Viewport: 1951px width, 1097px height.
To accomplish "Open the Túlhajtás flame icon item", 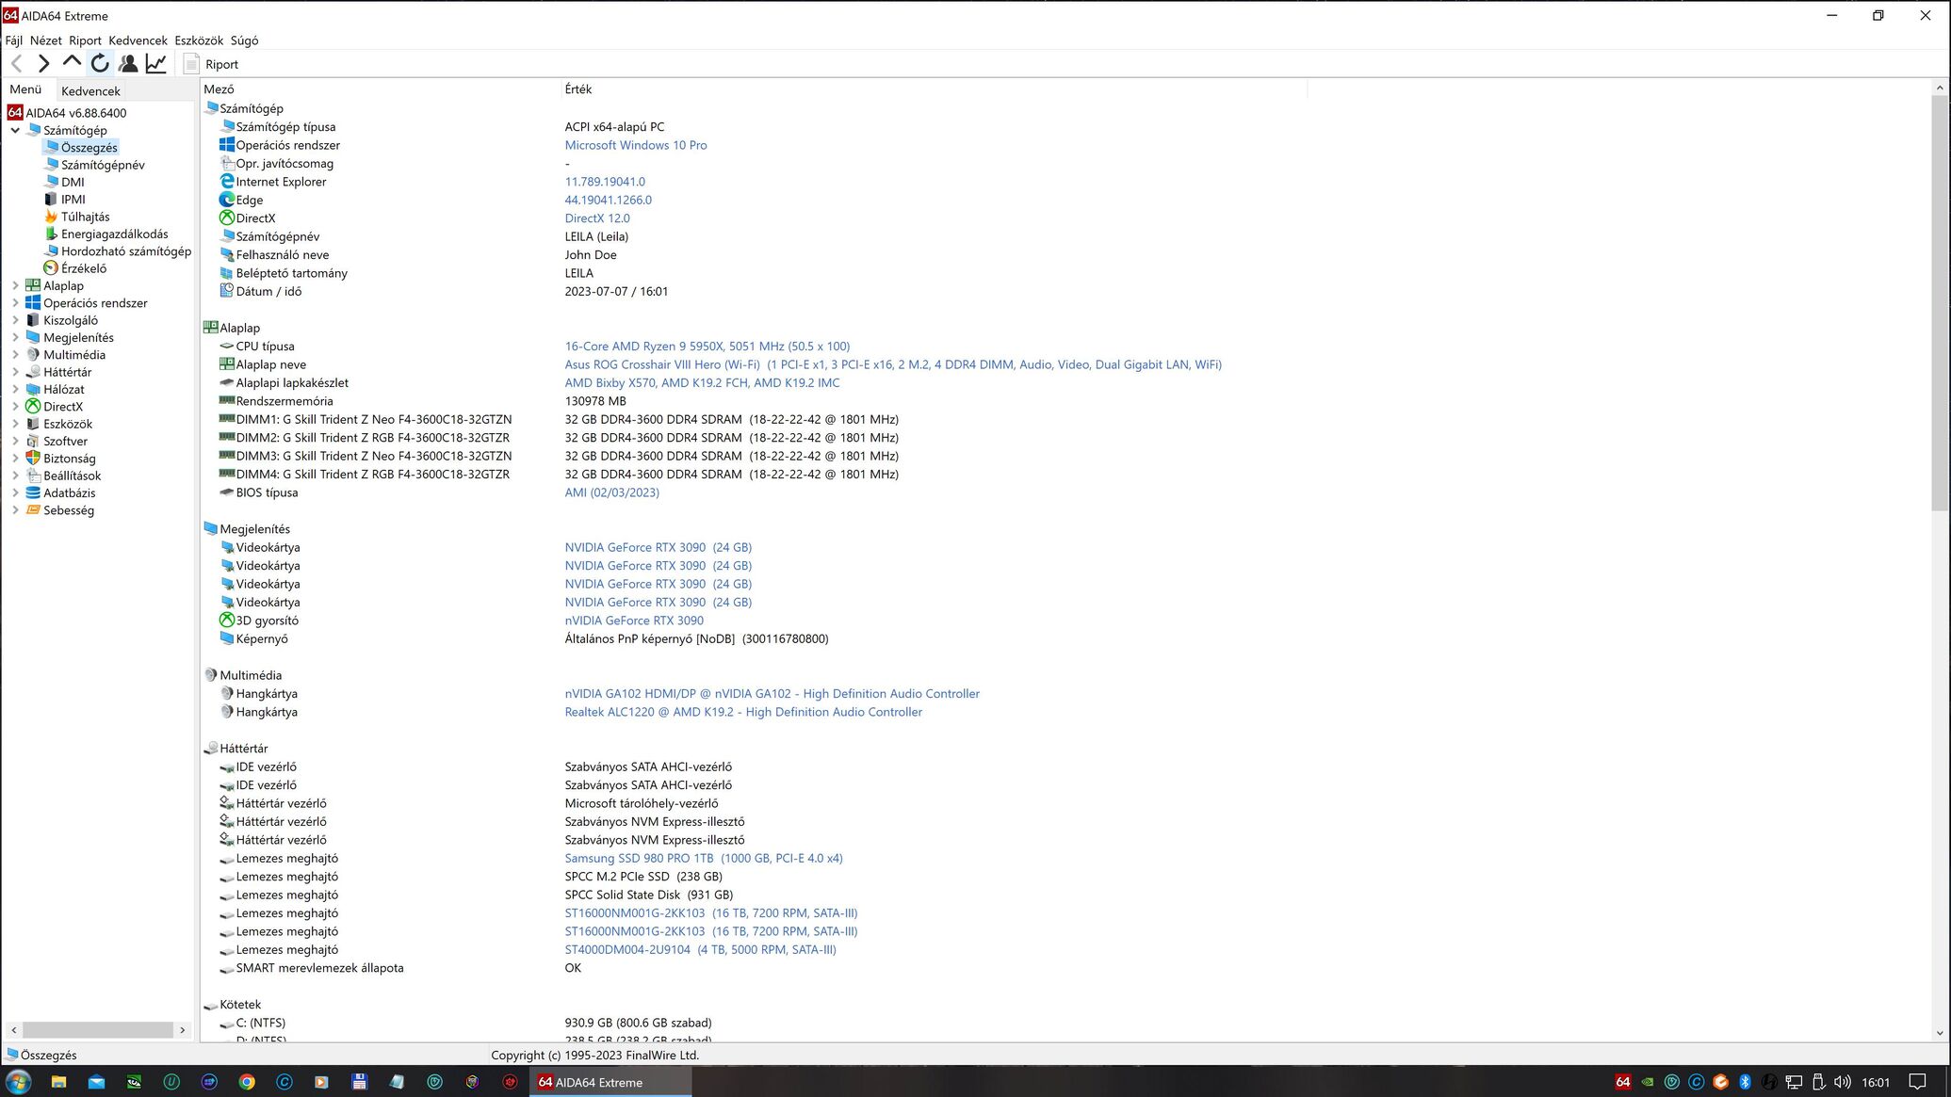I will coord(51,217).
